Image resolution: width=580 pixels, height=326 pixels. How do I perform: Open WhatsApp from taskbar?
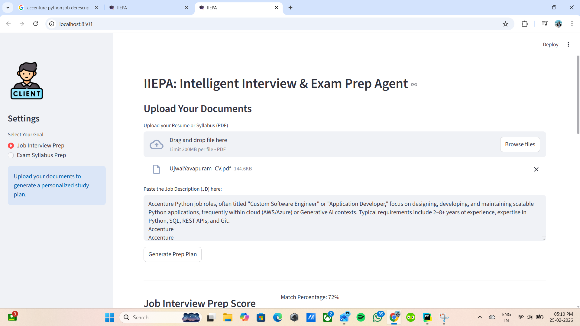click(x=377, y=318)
